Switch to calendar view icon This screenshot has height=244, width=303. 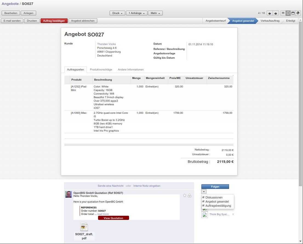tap(293, 13)
